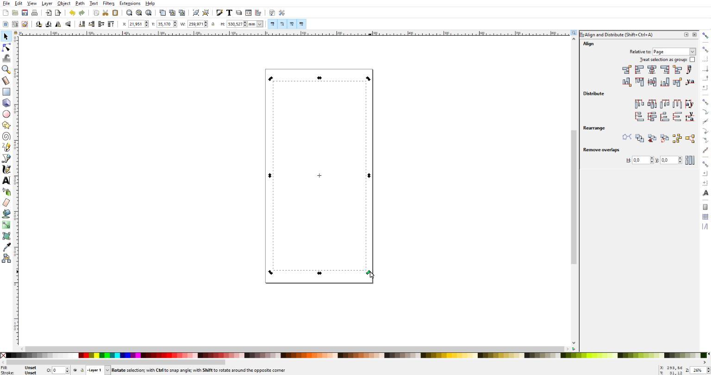Toggle the enable snapping button
711x375 pixels.
(x=705, y=36)
